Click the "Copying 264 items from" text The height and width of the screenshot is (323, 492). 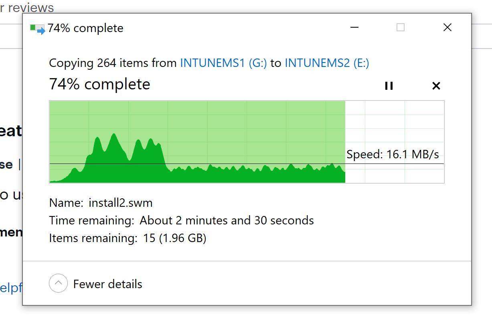113,63
